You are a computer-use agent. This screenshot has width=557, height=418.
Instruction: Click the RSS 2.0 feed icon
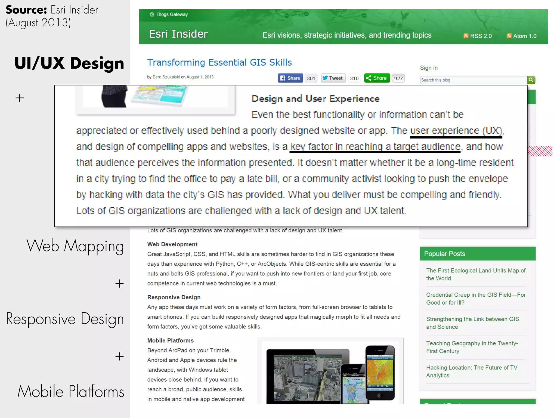(466, 36)
